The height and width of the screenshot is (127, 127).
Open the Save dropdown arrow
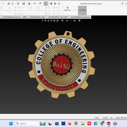pos(26,3)
